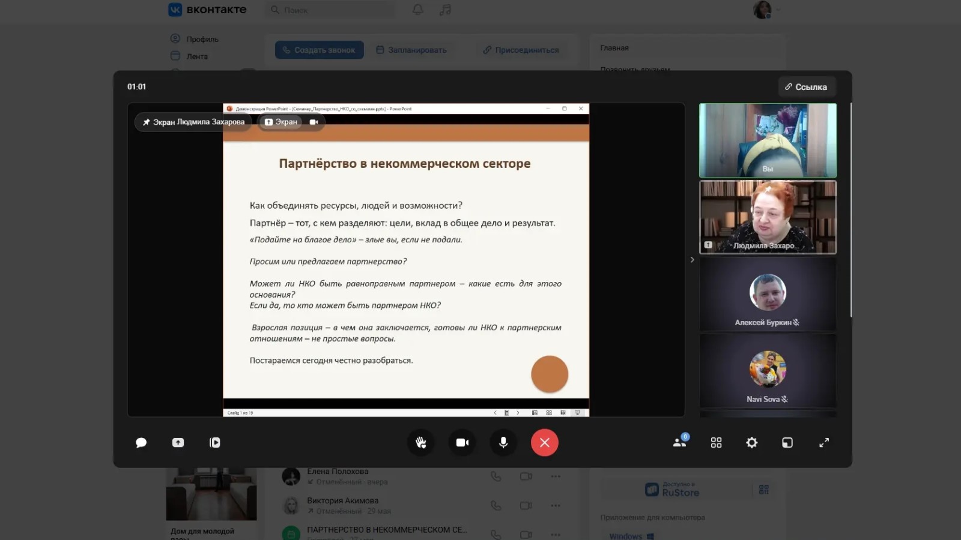Screen dimensions: 961x540
Task: Open slide menu icon between the slide arrows
Action: [x=506, y=413]
